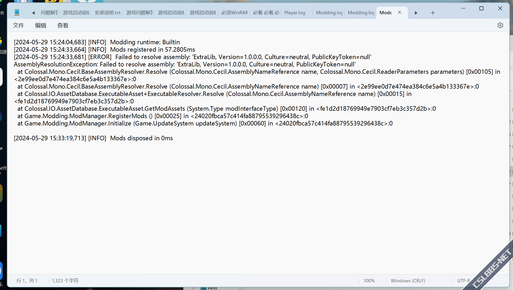Viewport: 513px width, 290px height.
Task: Click the 100% zoom level indicator
Action: pyautogui.click(x=369, y=281)
